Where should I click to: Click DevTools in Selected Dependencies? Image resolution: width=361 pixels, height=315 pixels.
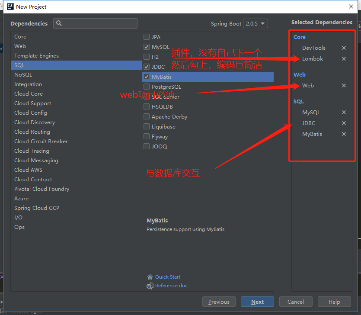314,48
